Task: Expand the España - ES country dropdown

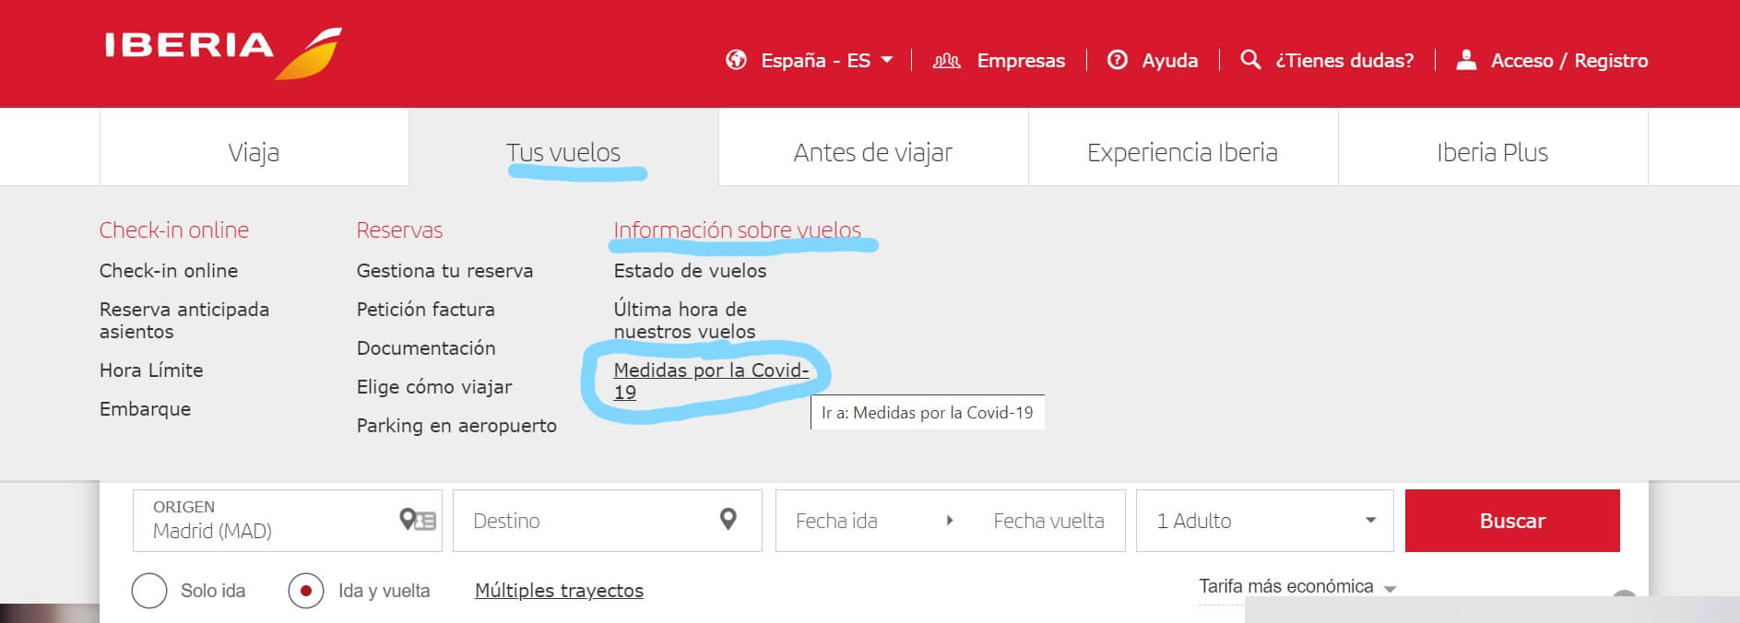Action: [x=887, y=60]
